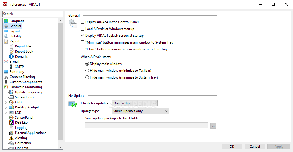Screen dimensions: 293x152
Task: Click the sidebar vertical scrollbar thumb
Action: coord(60,82)
